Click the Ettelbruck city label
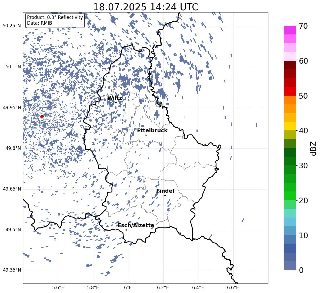The image size is (320, 293). 152,131
